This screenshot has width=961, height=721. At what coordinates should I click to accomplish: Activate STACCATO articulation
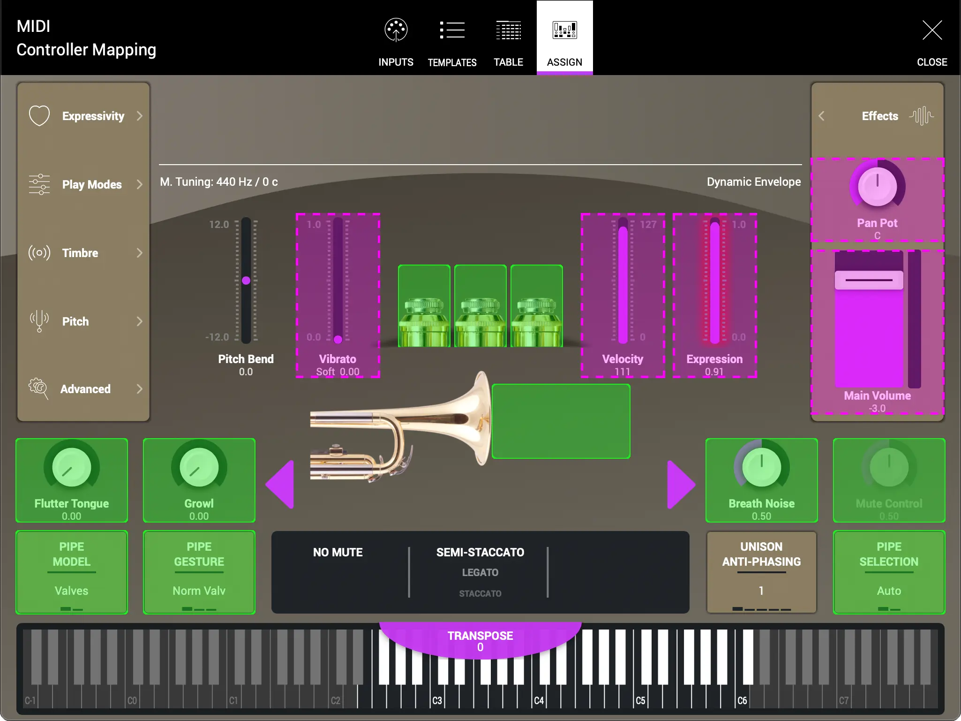point(480,593)
